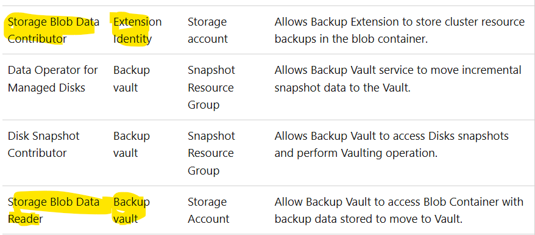Click Snapshot Resource Group in Disk Snapshot row

(211, 153)
